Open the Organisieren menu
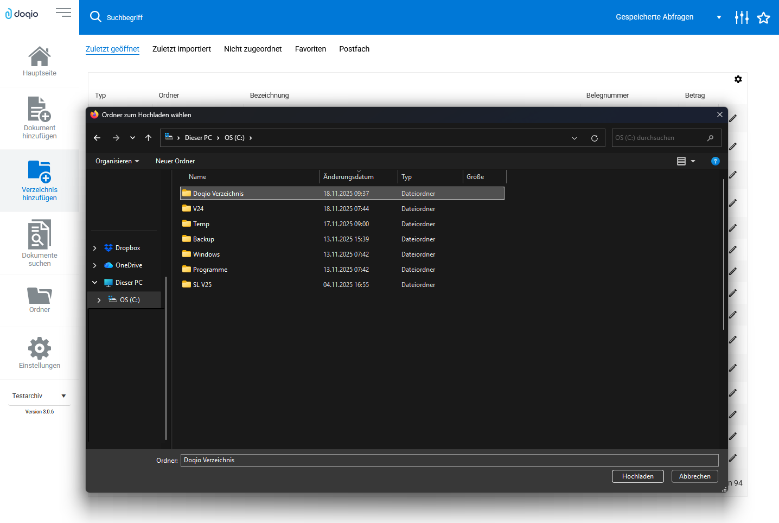The width and height of the screenshot is (779, 523). coord(117,161)
